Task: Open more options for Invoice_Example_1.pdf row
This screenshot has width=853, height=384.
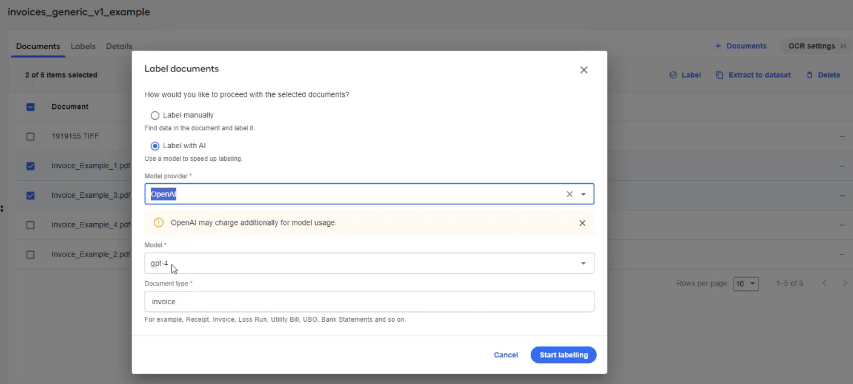Action: tap(842, 166)
